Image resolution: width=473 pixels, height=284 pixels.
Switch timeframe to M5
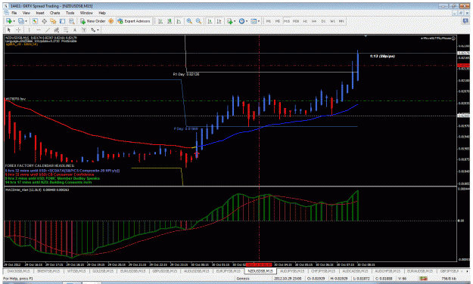coord(278,21)
